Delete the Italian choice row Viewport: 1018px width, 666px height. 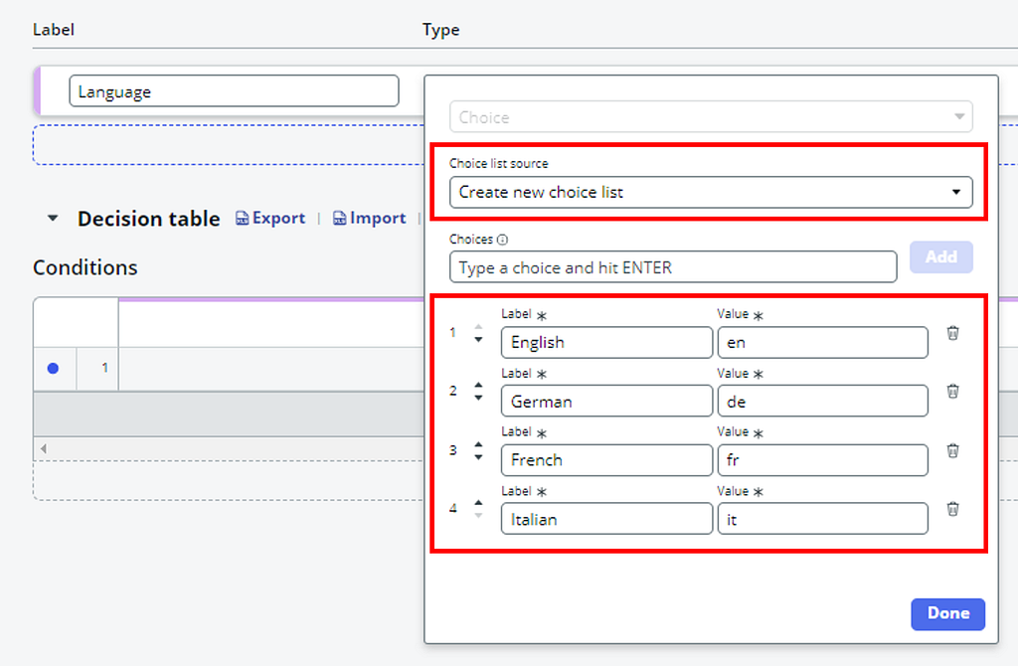pyautogui.click(x=952, y=509)
